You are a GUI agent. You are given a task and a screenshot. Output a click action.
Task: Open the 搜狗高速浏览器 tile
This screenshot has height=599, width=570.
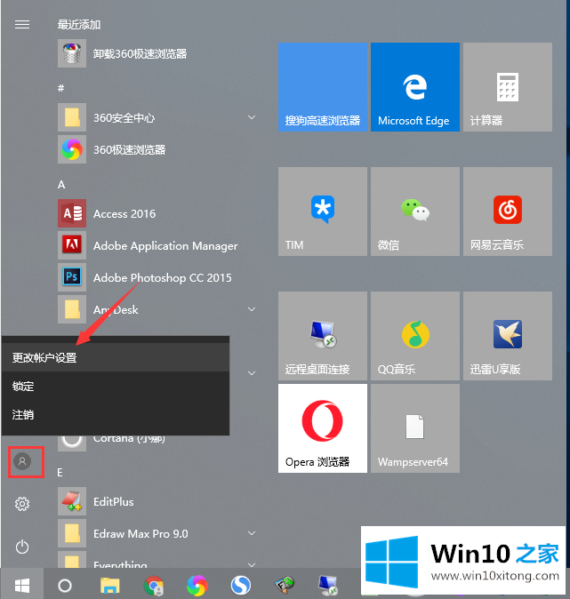tap(323, 87)
